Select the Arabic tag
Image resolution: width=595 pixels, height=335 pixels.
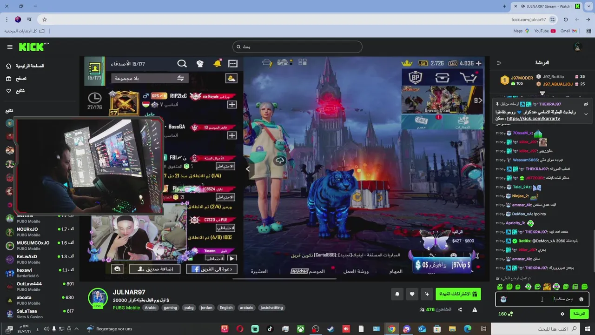tap(151, 308)
